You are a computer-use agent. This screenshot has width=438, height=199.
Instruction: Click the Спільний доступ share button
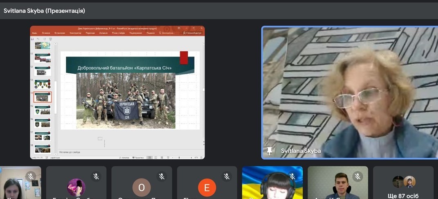[192, 33]
